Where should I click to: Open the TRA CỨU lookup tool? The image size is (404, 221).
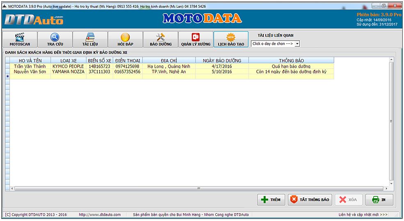[x=55, y=39]
